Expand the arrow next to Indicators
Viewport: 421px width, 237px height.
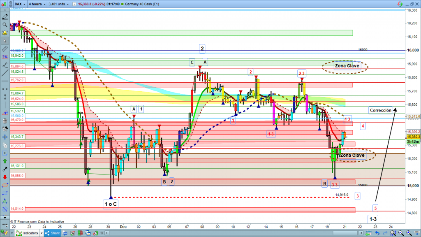point(42,233)
